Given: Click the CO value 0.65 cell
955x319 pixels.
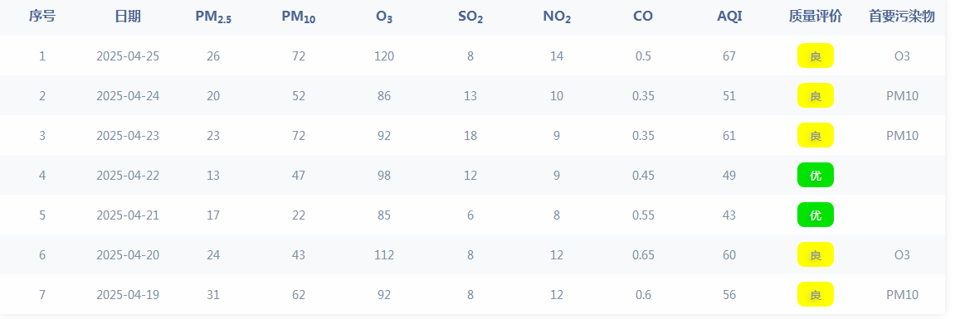Looking at the screenshot, I should pyautogui.click(x=643, y=255).
